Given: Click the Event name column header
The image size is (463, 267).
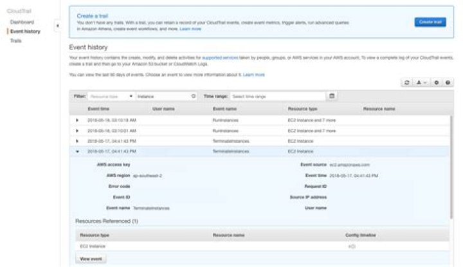Looking at the screenshot, I should coord(224,109).
